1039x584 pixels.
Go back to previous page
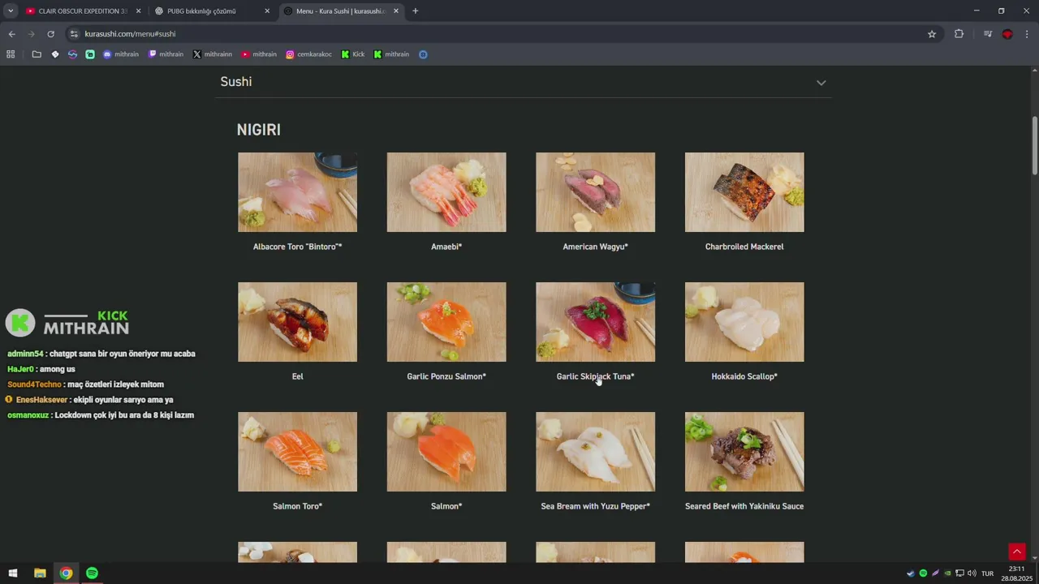click(x=11, y=34)
